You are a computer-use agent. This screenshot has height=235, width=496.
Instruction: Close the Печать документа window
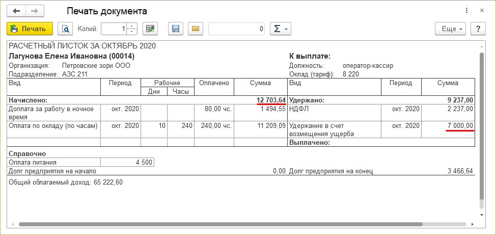[482, 11]
